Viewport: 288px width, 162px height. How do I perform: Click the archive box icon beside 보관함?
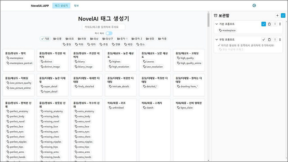tap(216, 16)
